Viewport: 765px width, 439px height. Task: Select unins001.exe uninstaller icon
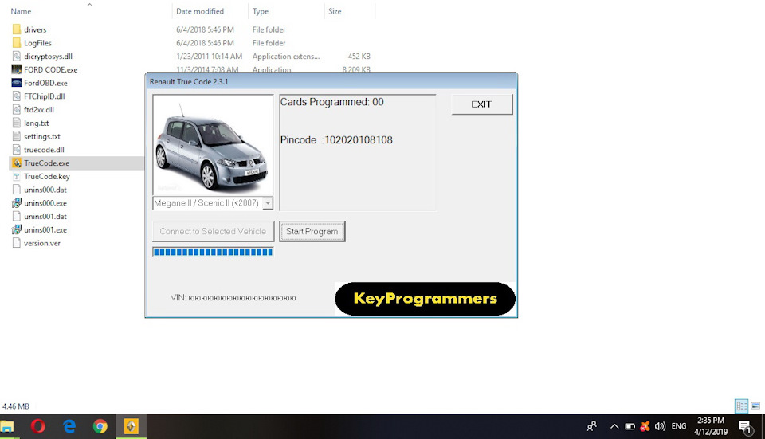click(17, 229)
